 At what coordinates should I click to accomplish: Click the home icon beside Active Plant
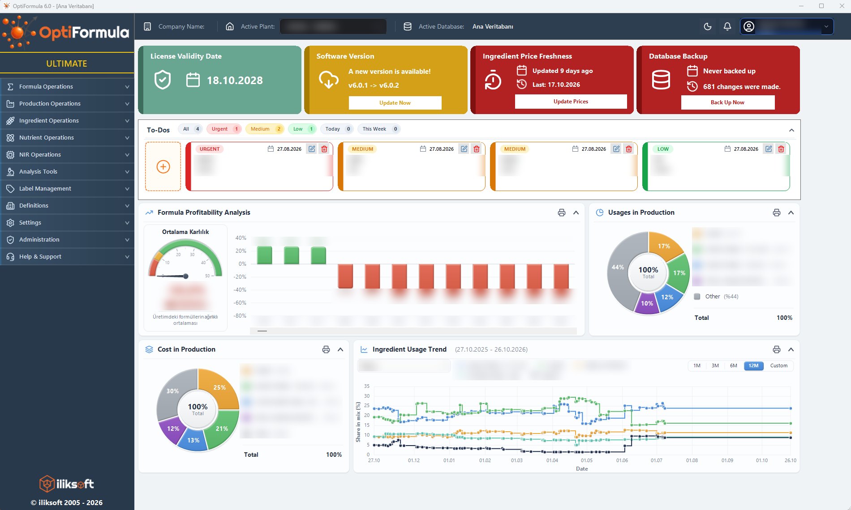coord(230,26)
